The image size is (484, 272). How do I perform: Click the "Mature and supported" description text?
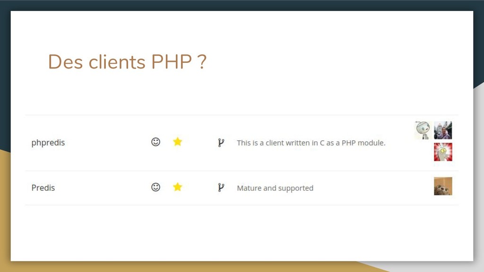click(x=275, y=188)
